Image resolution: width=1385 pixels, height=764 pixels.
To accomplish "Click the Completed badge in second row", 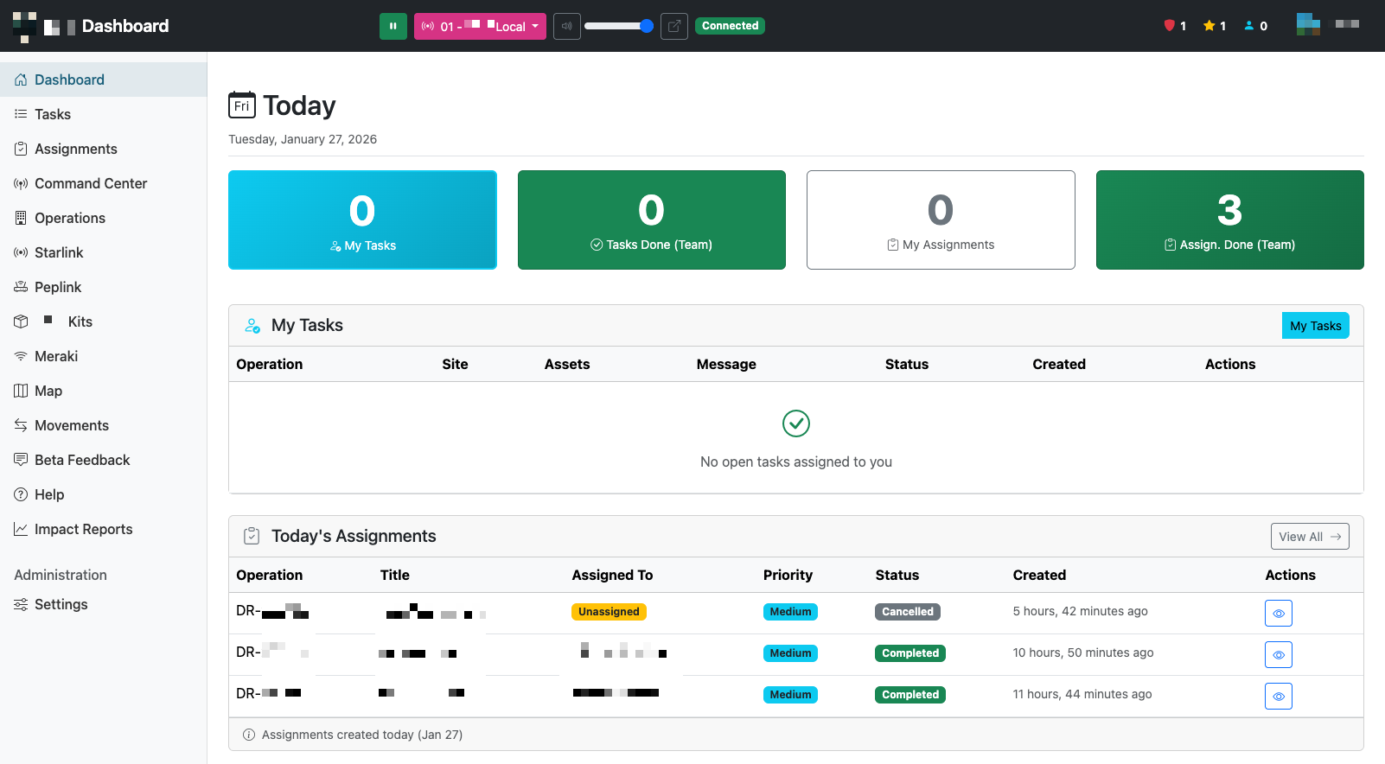I will pyautogui.click(x=910, y=653).
